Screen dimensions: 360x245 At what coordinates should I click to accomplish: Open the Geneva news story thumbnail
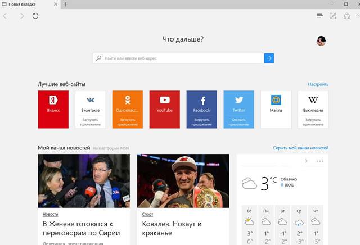(83, 181)
